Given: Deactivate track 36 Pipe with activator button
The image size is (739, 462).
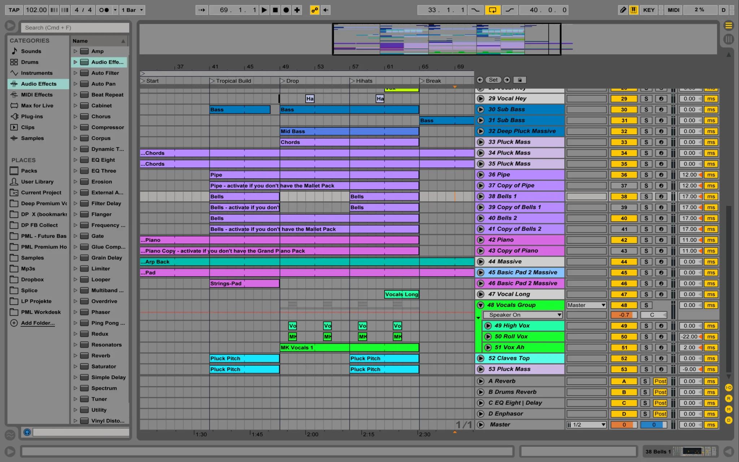Looking at the screenshot, I should click(x=624, y=175).
